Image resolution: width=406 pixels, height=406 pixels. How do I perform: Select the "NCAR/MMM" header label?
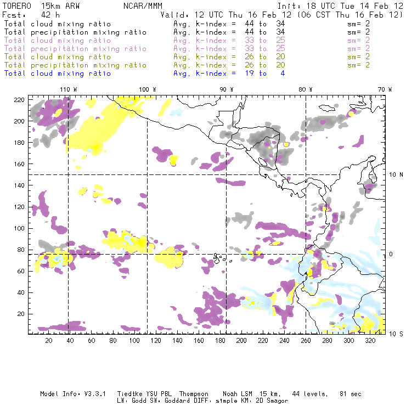(x=143, y=6)
